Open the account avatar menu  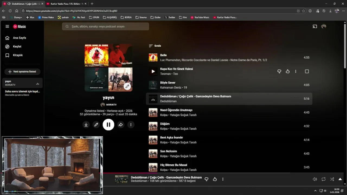pos(324,27)
